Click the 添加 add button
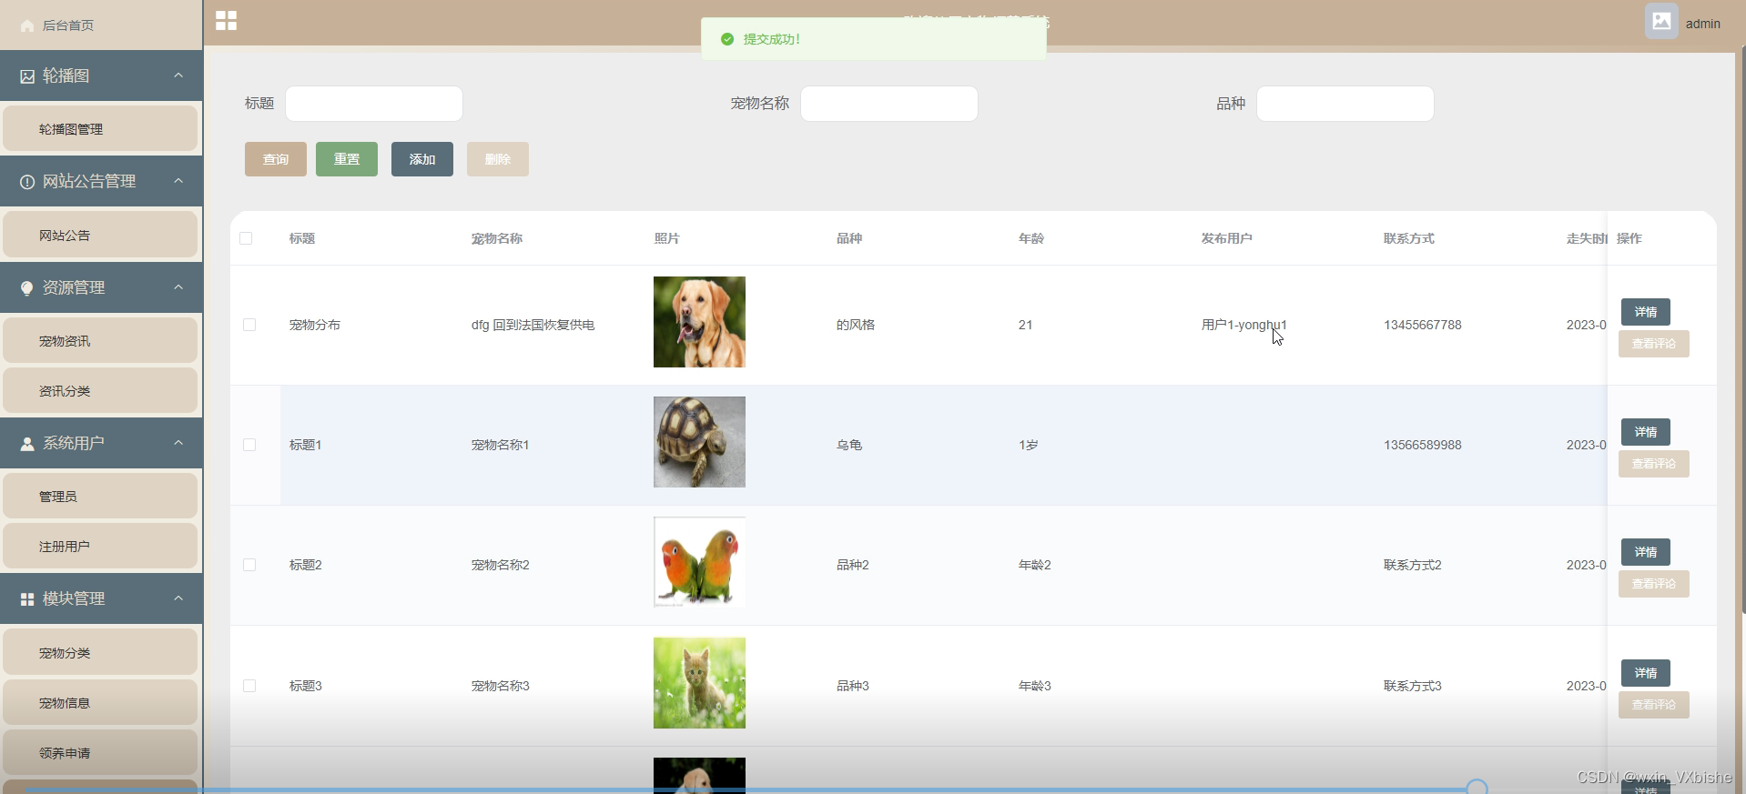 point(422,159)
